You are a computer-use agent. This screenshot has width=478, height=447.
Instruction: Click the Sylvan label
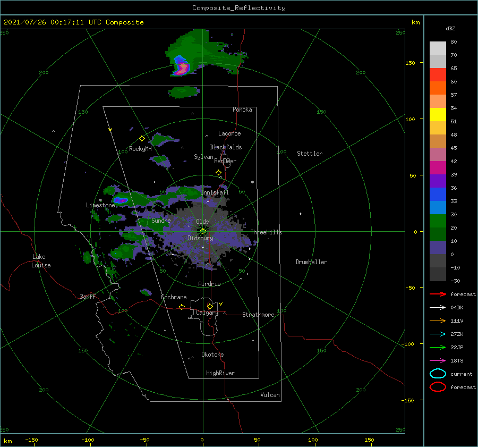(203, 157)
